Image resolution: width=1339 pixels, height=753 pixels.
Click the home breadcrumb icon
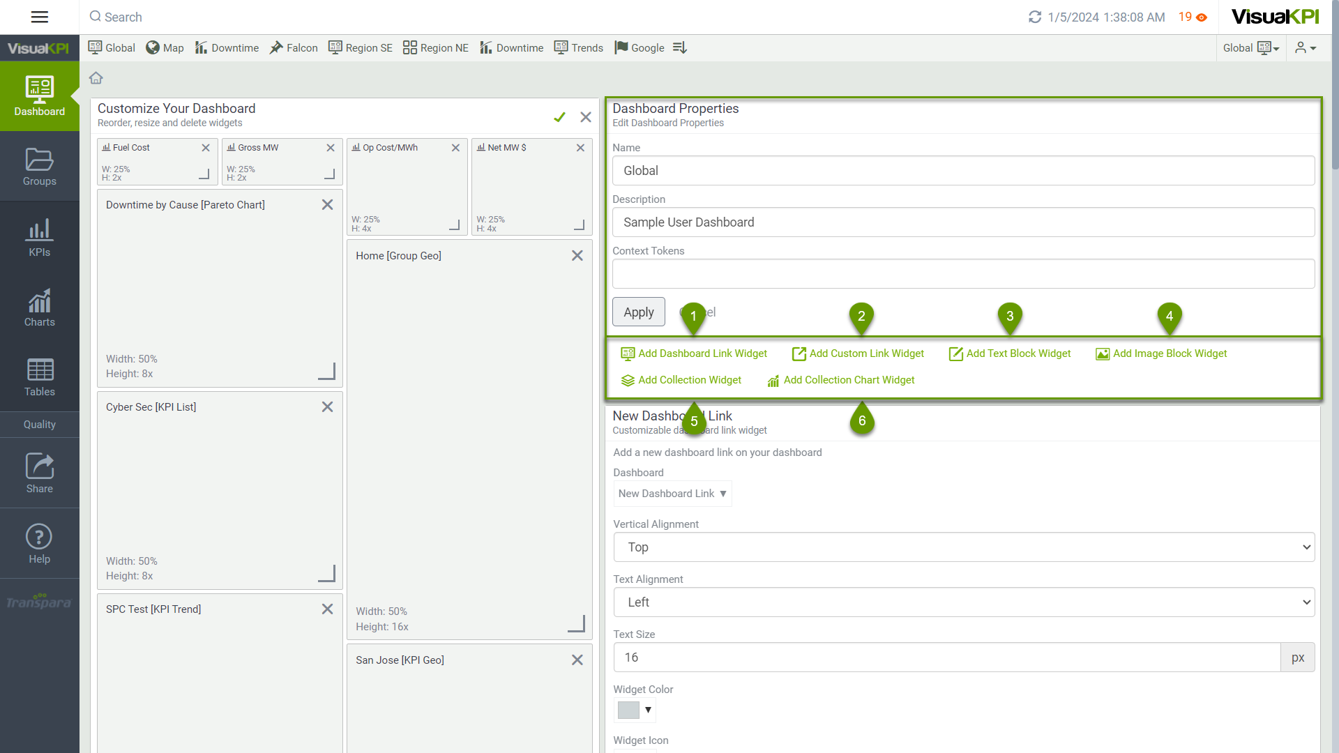[96, 78]
